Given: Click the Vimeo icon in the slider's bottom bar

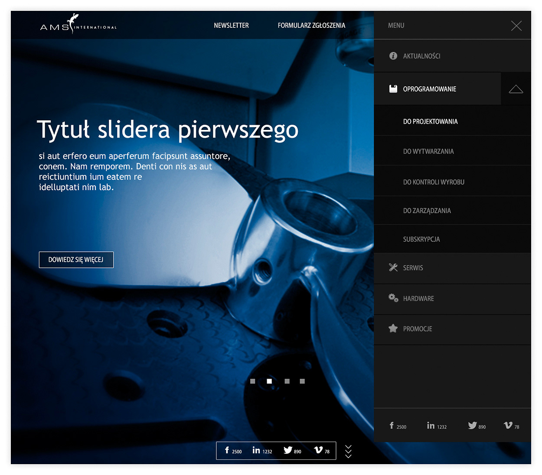Looking at the screenshot, I should tap(318, 450).
